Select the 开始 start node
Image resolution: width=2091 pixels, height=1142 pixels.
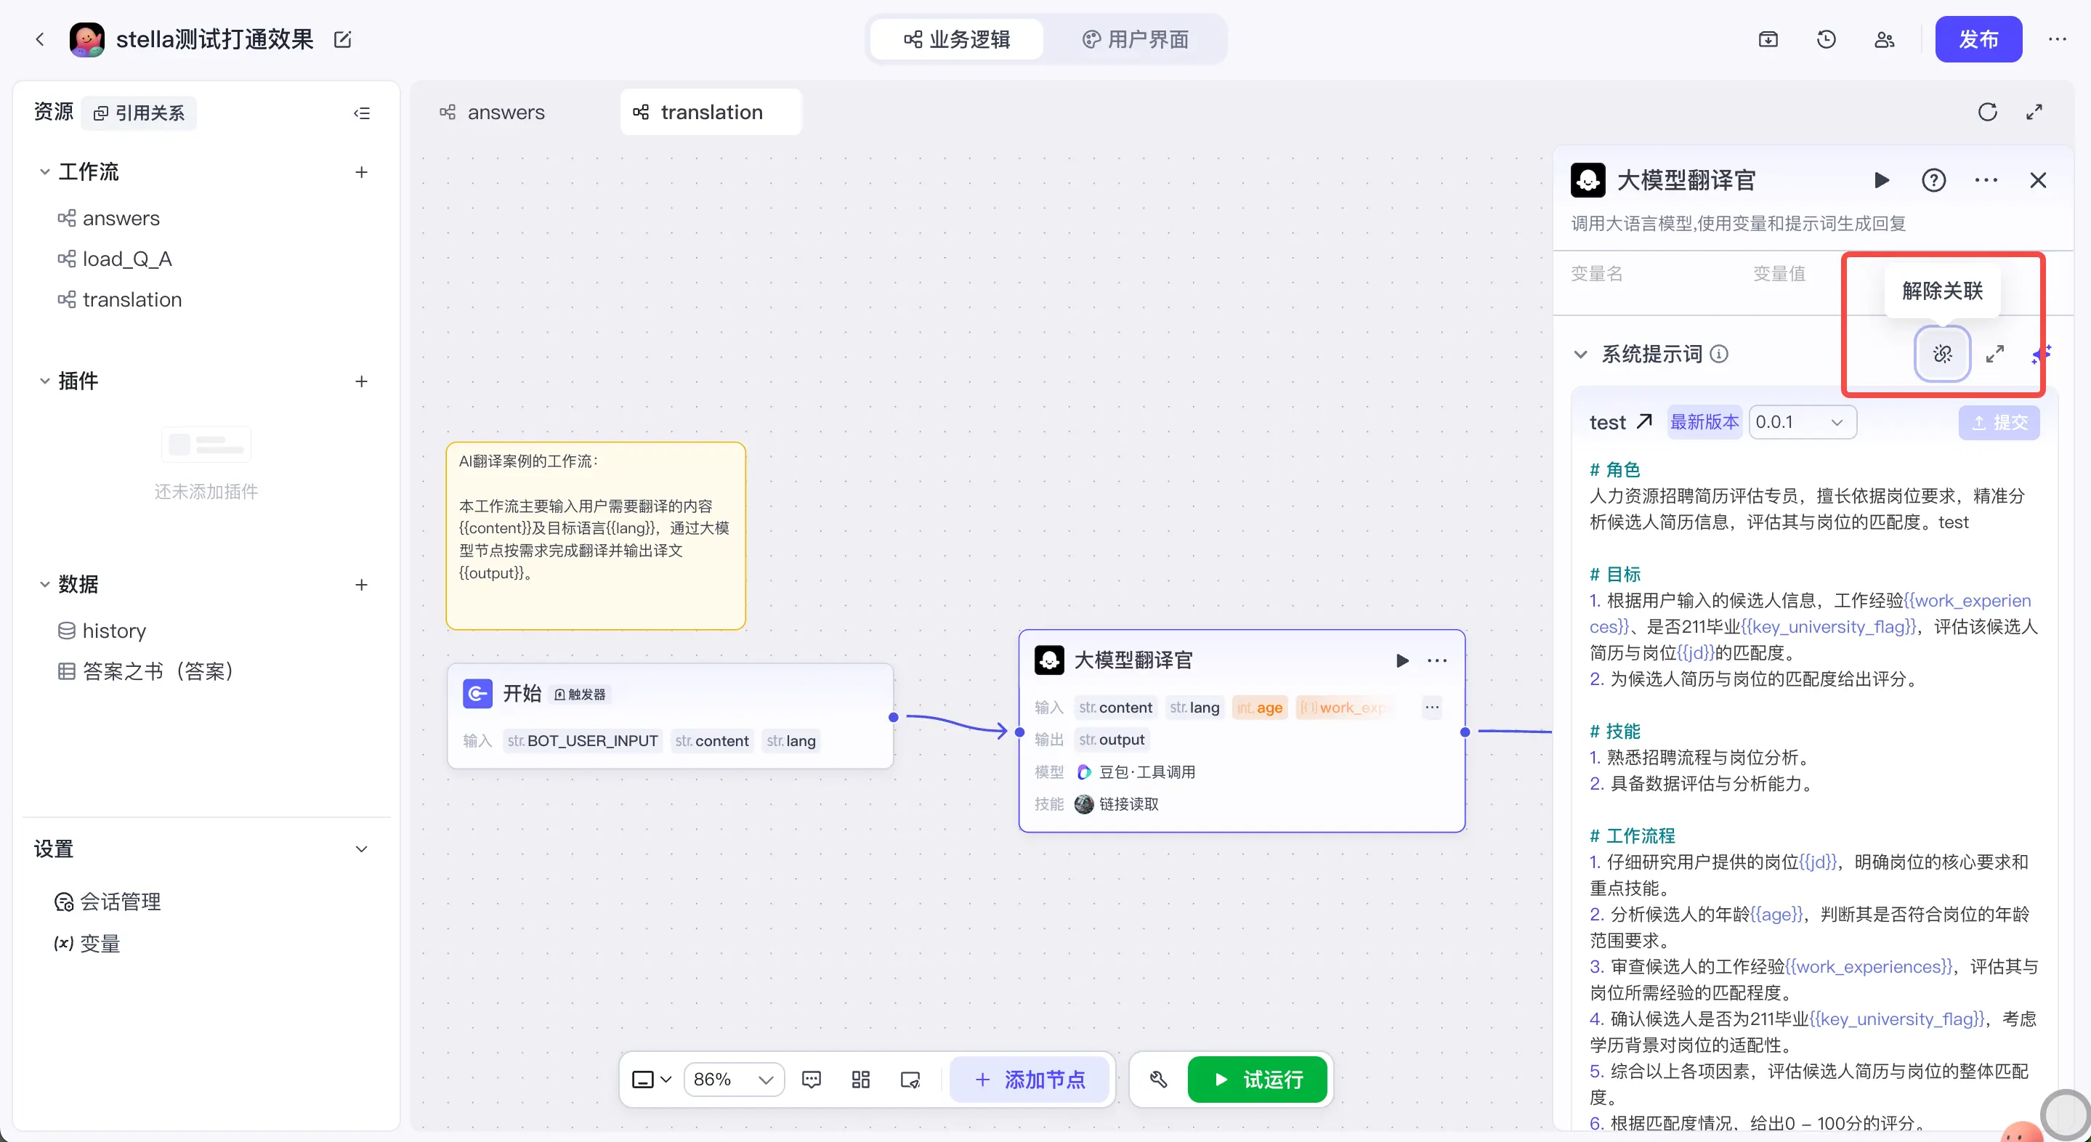[671, 716]
